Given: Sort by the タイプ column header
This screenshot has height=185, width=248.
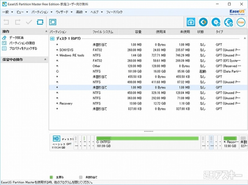Looking at the screenshot, I should click(x=231, y=32).
